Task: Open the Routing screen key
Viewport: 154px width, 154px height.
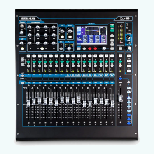Action: (x=112, y=30)
